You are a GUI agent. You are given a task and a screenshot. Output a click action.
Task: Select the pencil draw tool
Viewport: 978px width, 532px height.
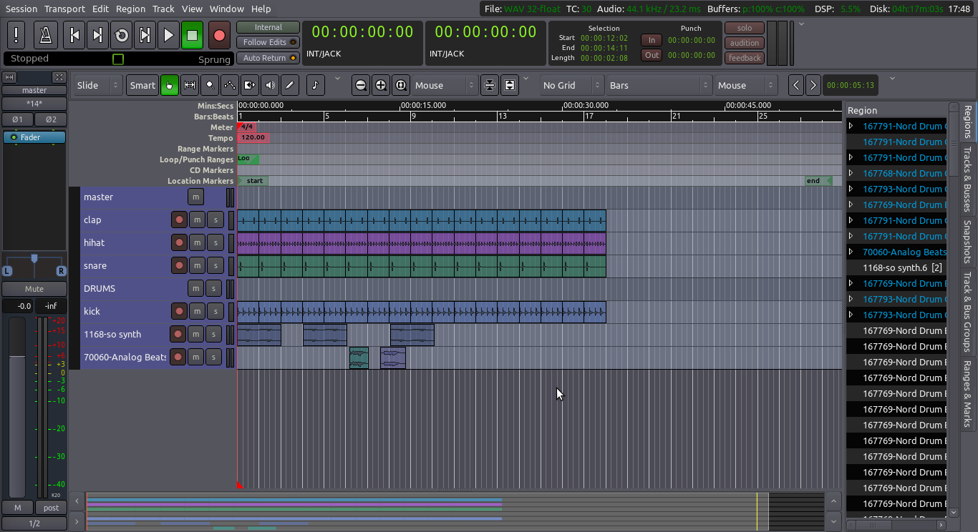click(290, 85)
